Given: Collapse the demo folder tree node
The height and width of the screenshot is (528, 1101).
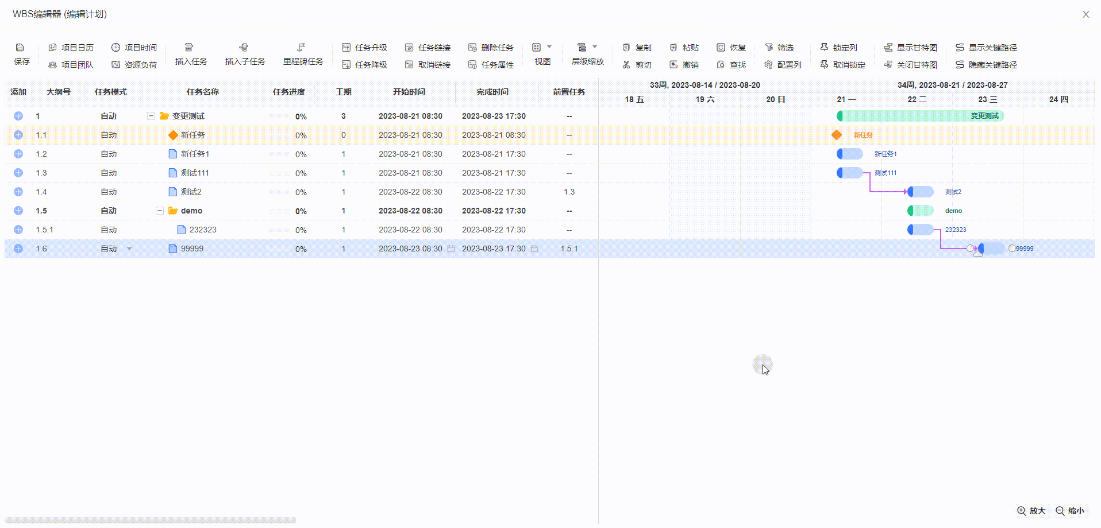Looking at the screenshot, I should pos(160,211).
